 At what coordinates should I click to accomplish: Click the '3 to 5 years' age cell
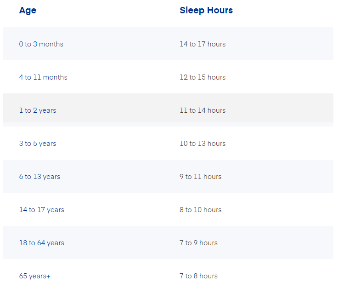(x=38, y=144)
